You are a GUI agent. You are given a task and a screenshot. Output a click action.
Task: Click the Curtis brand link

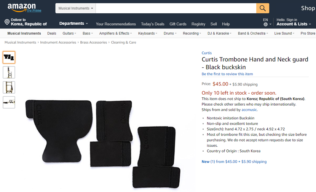tap(207, 53)
